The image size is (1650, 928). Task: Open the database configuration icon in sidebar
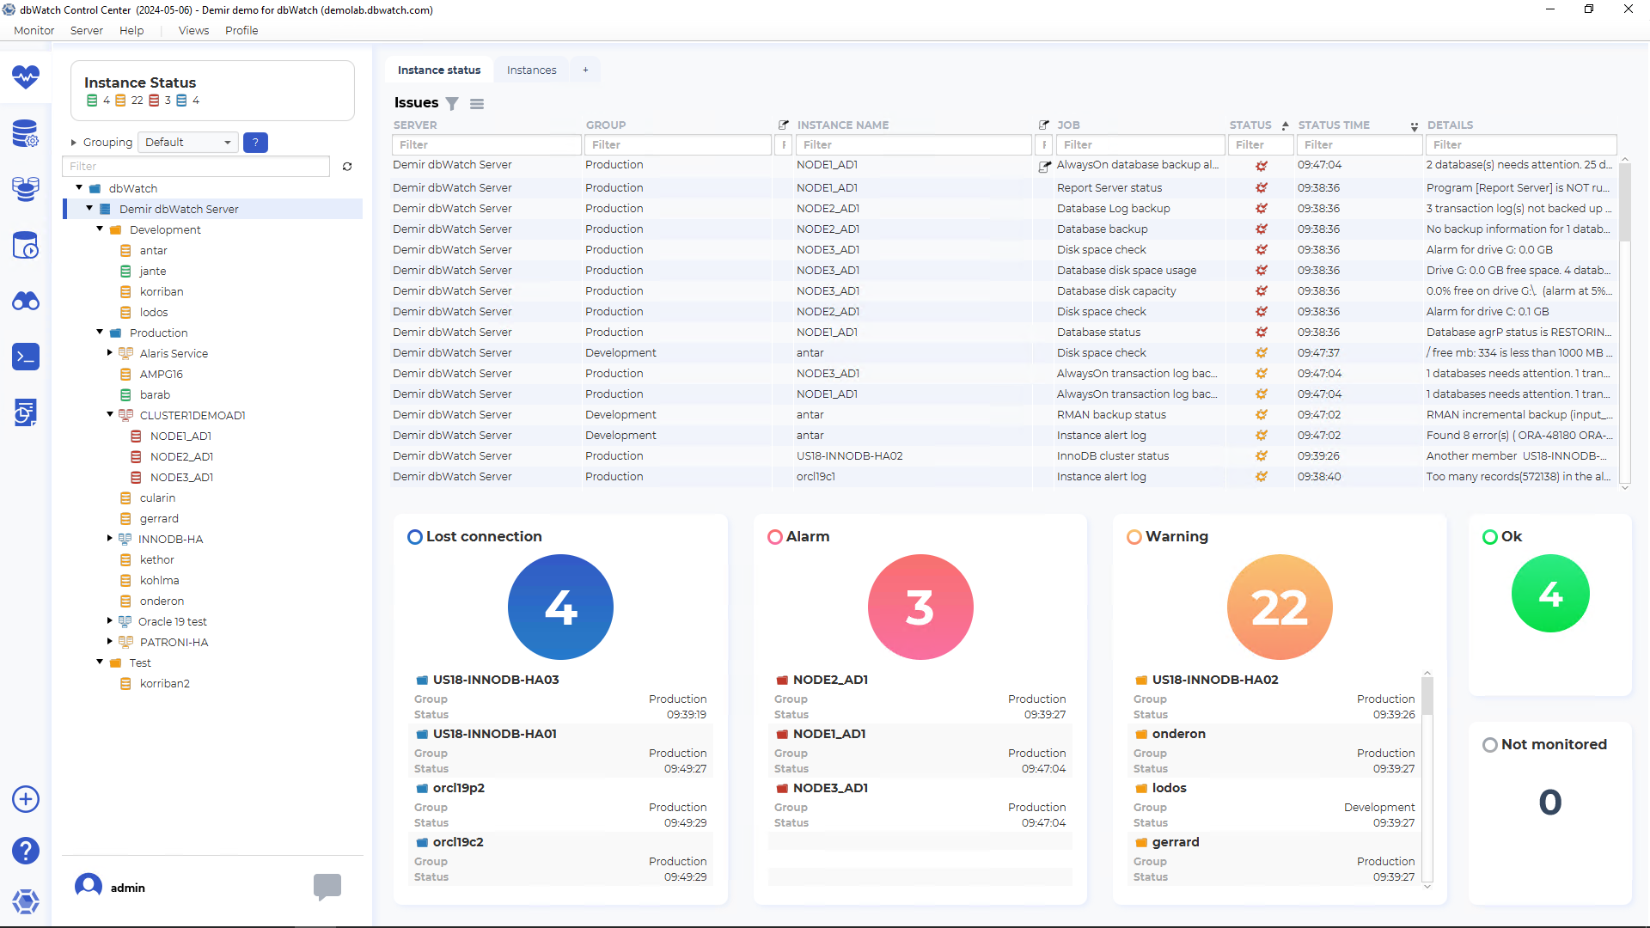26,133
